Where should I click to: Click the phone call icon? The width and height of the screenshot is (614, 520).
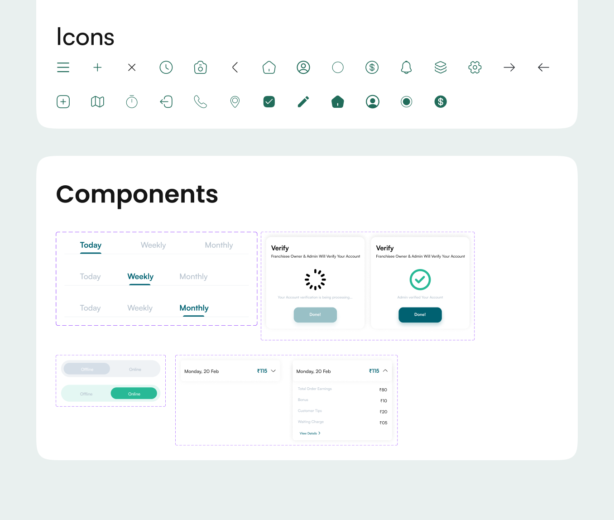tap(200, 102)
